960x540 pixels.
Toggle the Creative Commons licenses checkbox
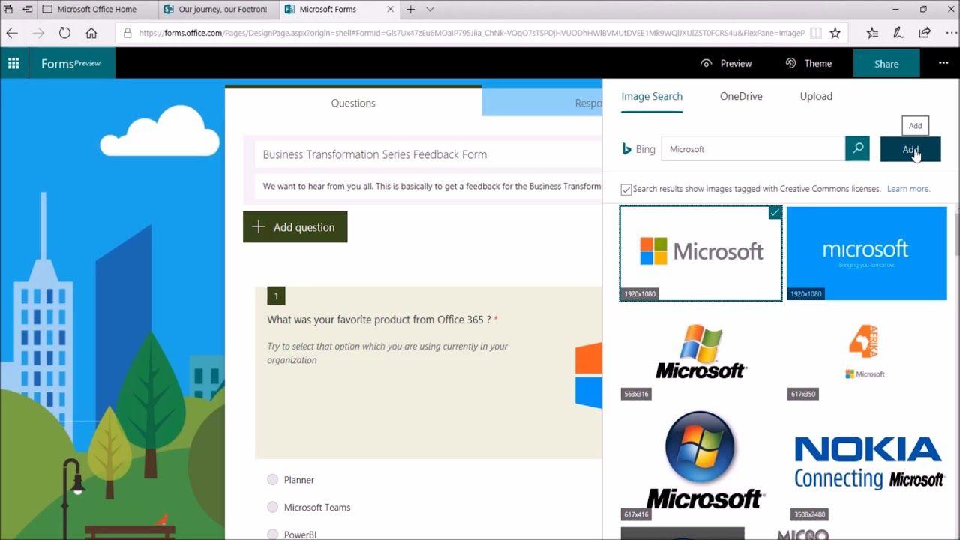(626, 189)
